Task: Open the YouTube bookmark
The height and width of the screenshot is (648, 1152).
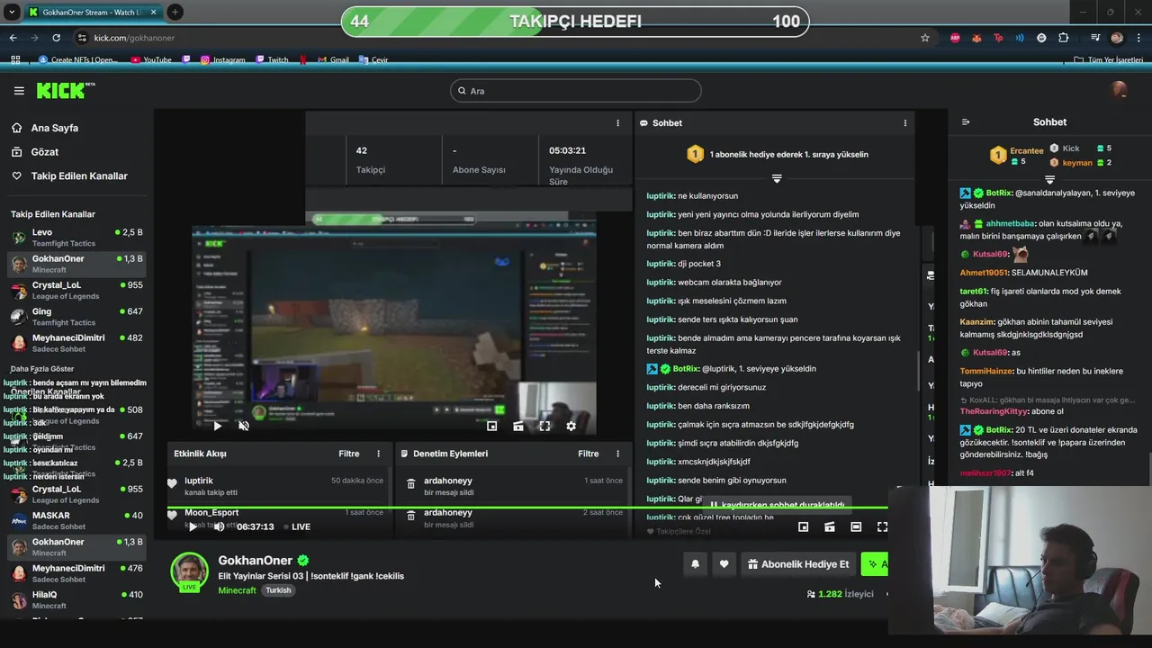Action: coord(150,59)
